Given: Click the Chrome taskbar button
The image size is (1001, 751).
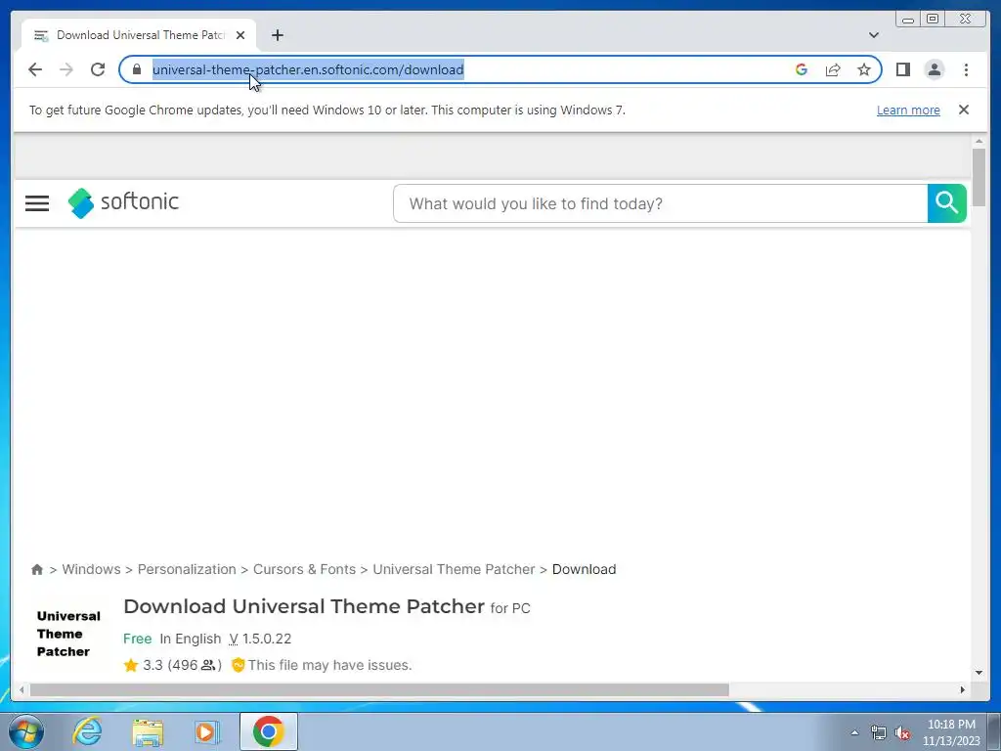Looking at the screenshot, I should coord(268,731).
